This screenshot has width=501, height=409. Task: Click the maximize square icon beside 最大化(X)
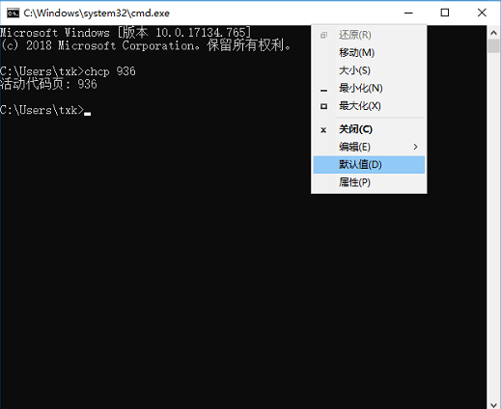point(323,106)
